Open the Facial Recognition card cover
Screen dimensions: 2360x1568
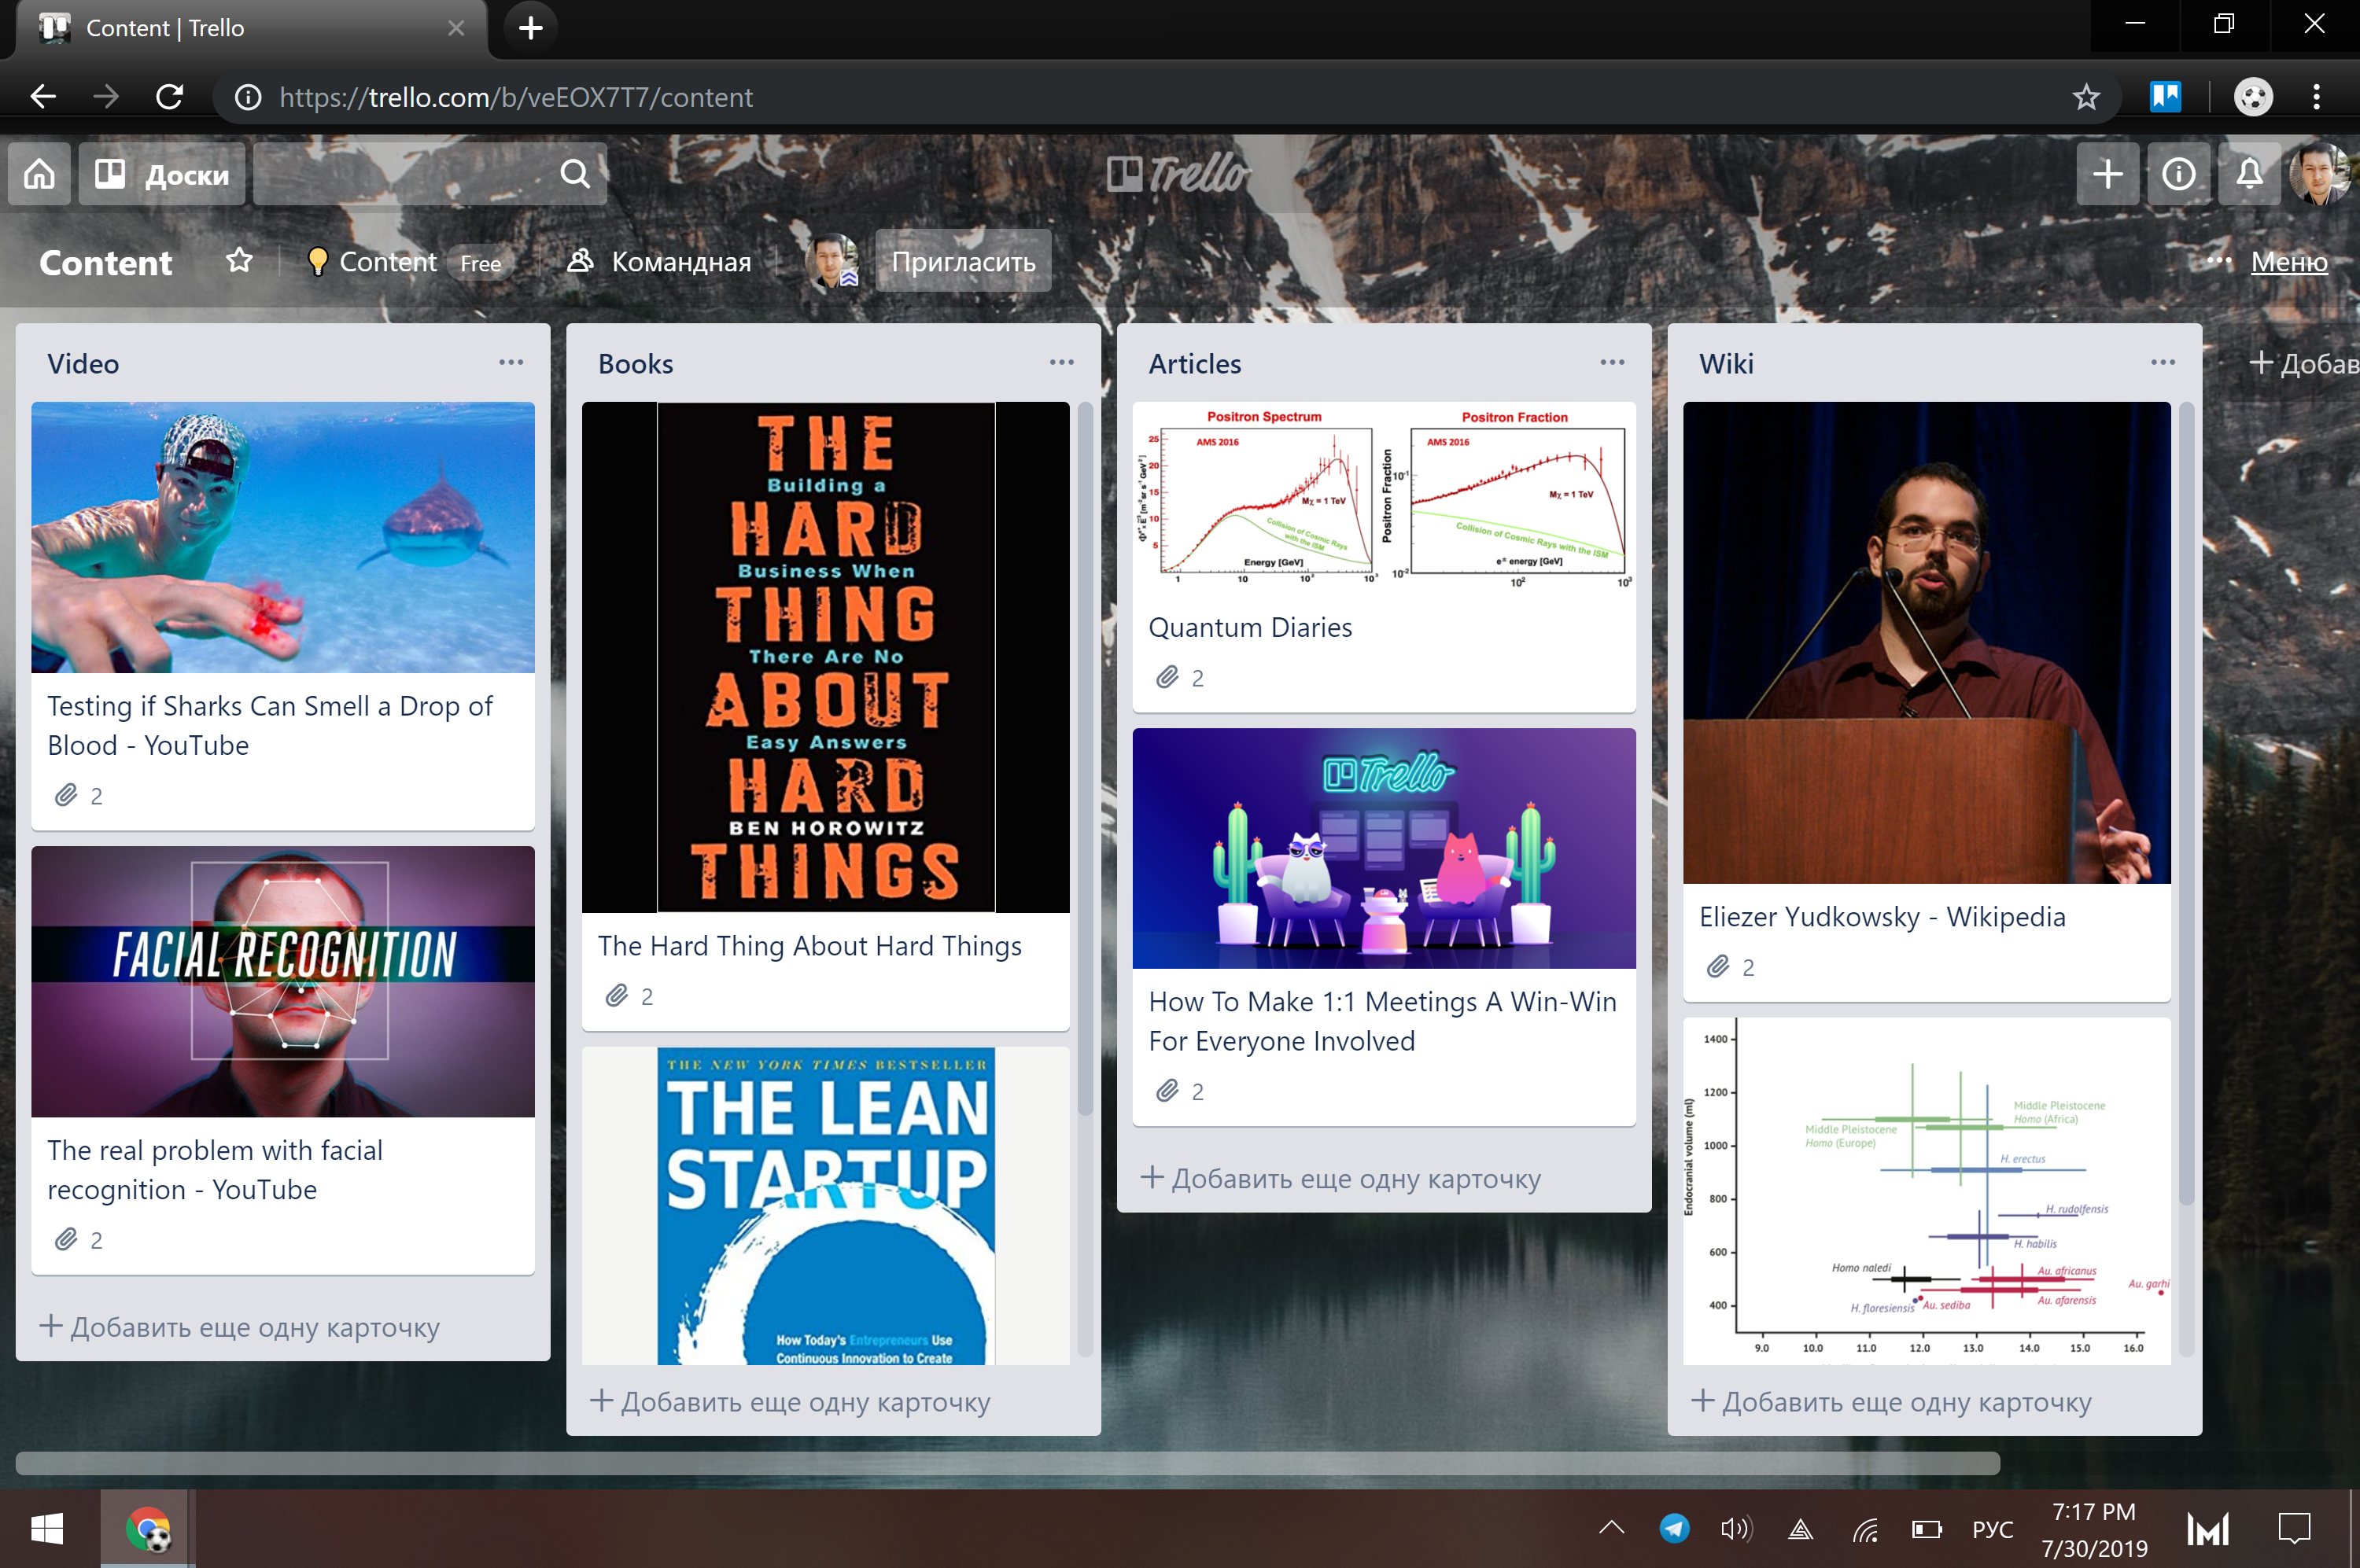[x=283, y=981]
